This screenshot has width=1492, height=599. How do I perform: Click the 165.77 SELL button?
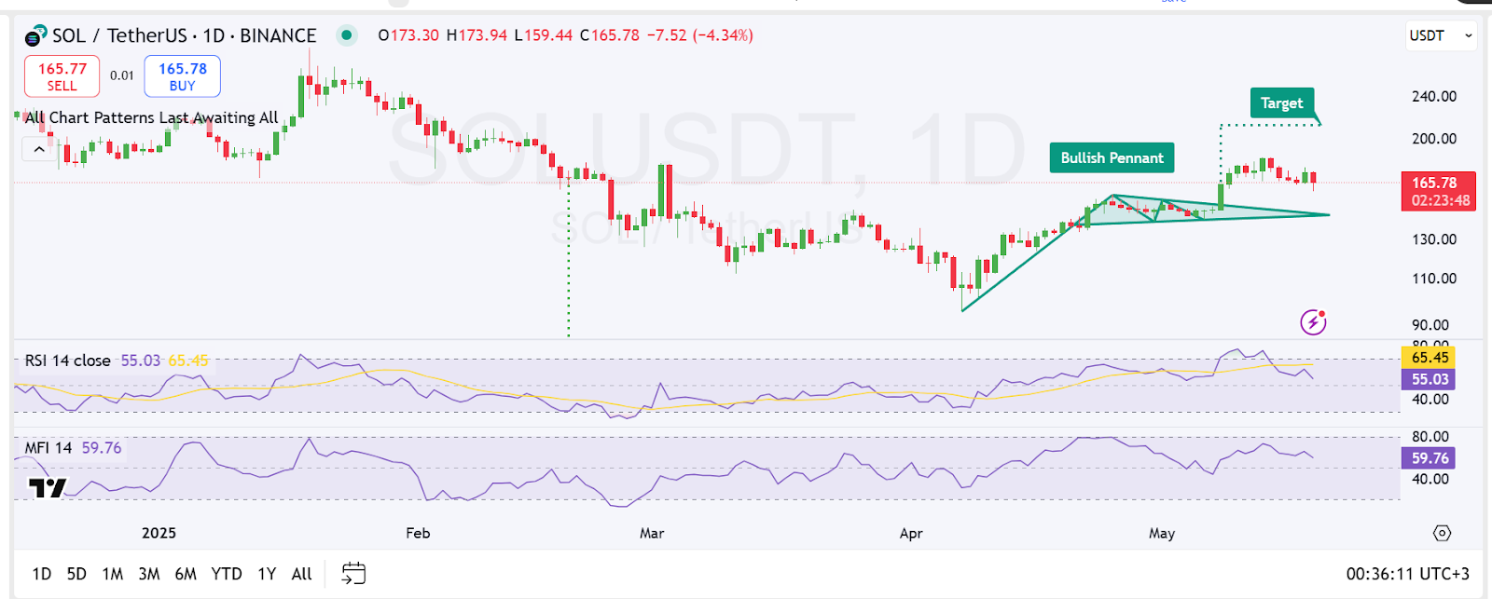(62, 76)
